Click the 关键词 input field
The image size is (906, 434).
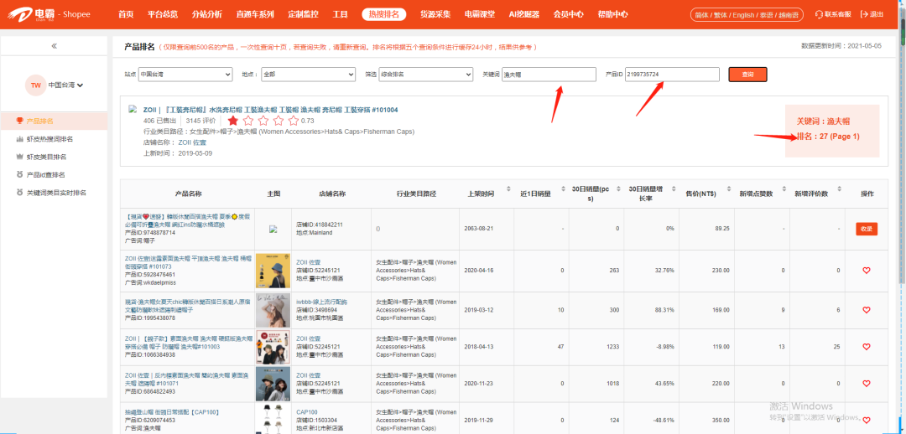pyautogui.click(x=549, y=75)
